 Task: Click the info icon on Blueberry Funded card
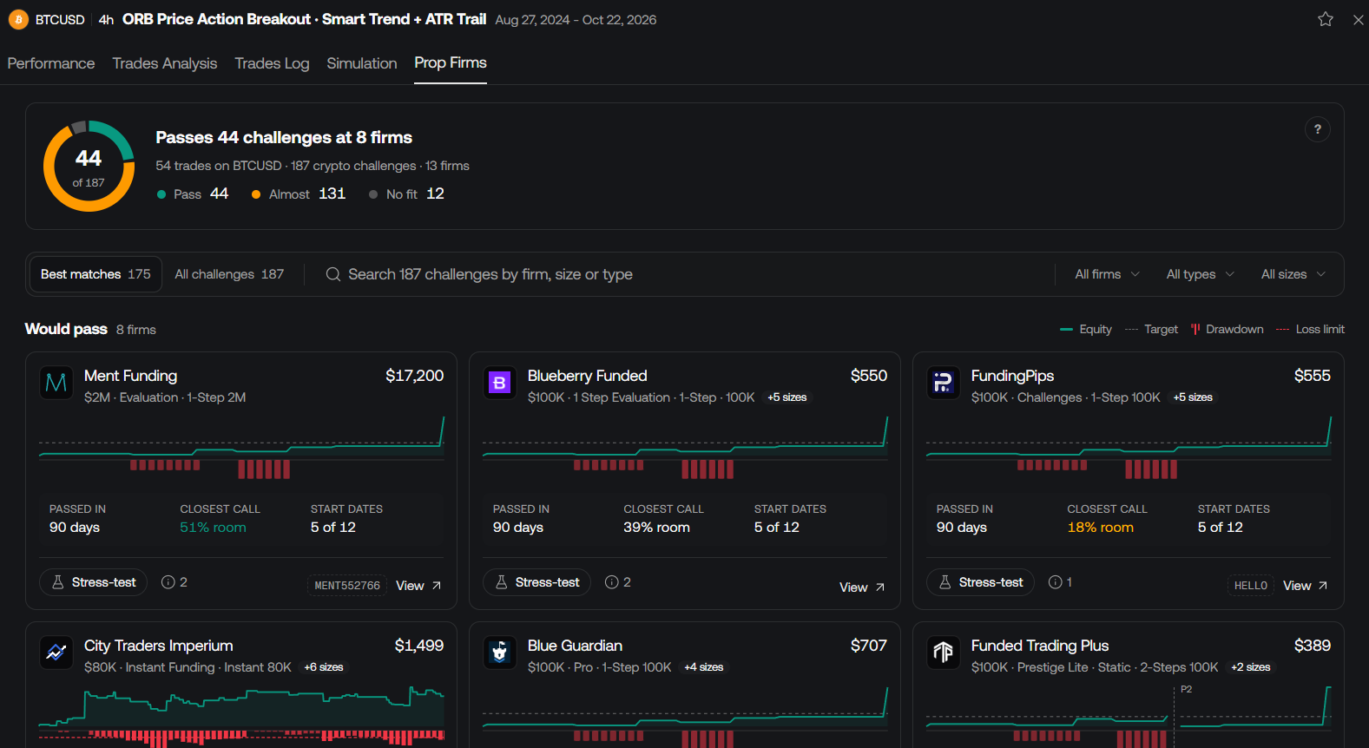(x=612, y=582)
